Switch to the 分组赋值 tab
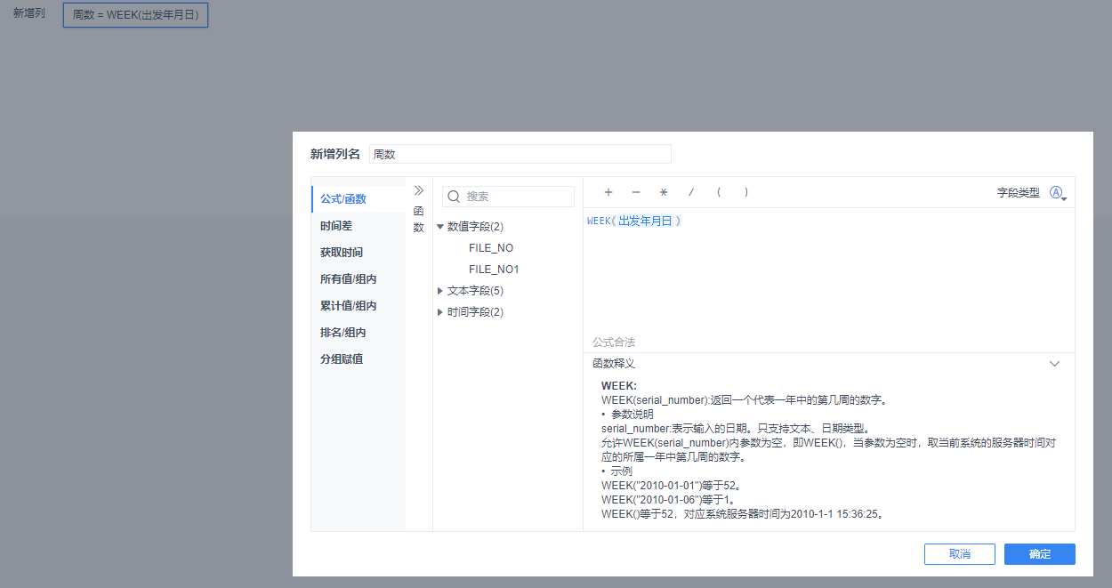This screenshot has height=588, width=1112. 359,359
